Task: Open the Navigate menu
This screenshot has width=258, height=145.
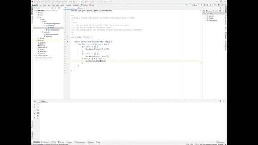Action: point(48,2)
